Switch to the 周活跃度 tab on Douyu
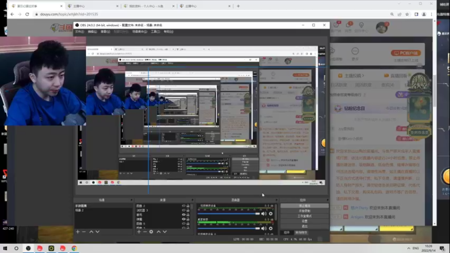This screenshot has width=450, height=253. click(363, 85)
